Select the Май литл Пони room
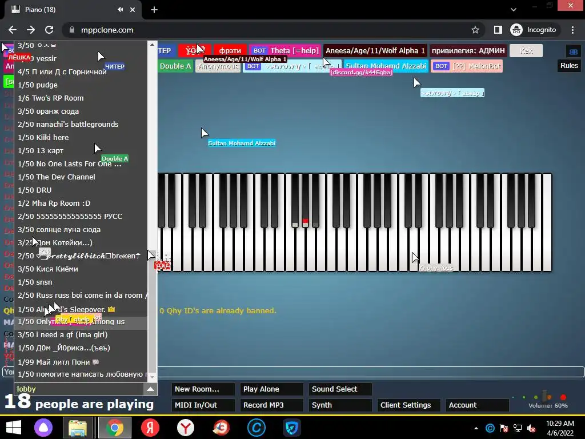Viewport: 585px width, 439px height. pos(81,362)
